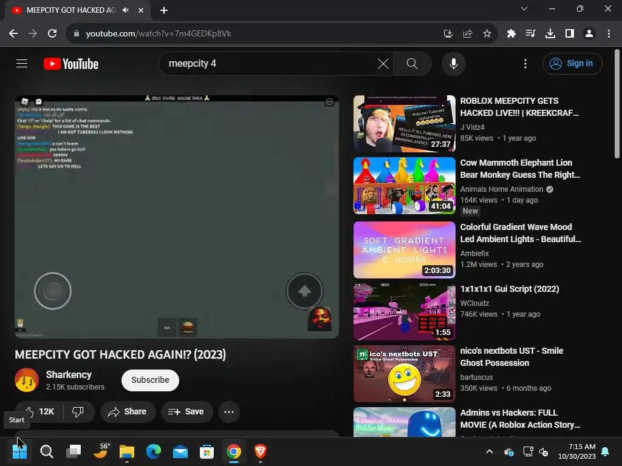622x466 pixels.
Task: Switch to Chrome on the taskbar
Action: pyautogui.click(x=234, y=451)
